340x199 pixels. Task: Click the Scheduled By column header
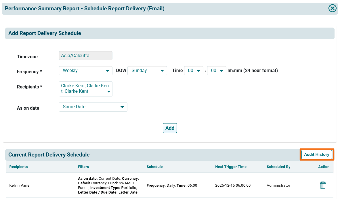click(278, 167)
